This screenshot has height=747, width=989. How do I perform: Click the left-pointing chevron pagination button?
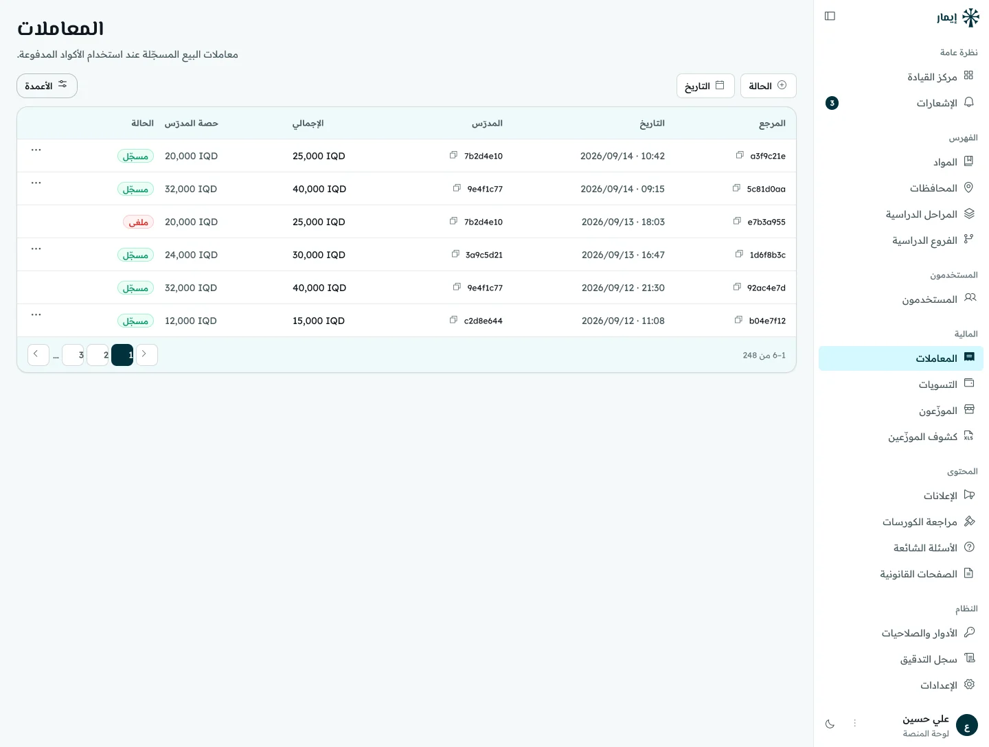38,355
